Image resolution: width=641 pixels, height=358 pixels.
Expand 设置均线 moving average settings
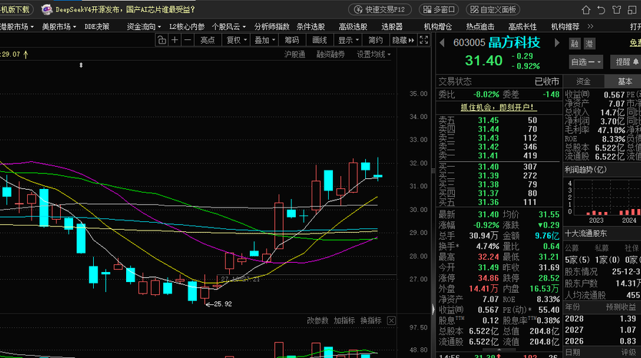pos(373,54)
